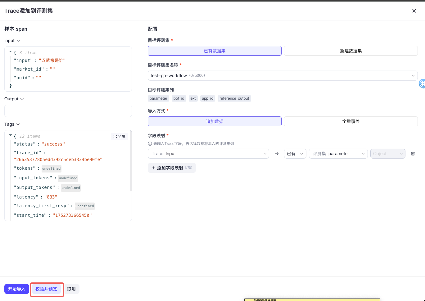
Task: Open the floating blue assistant icon at right edge
Action: 422,84
